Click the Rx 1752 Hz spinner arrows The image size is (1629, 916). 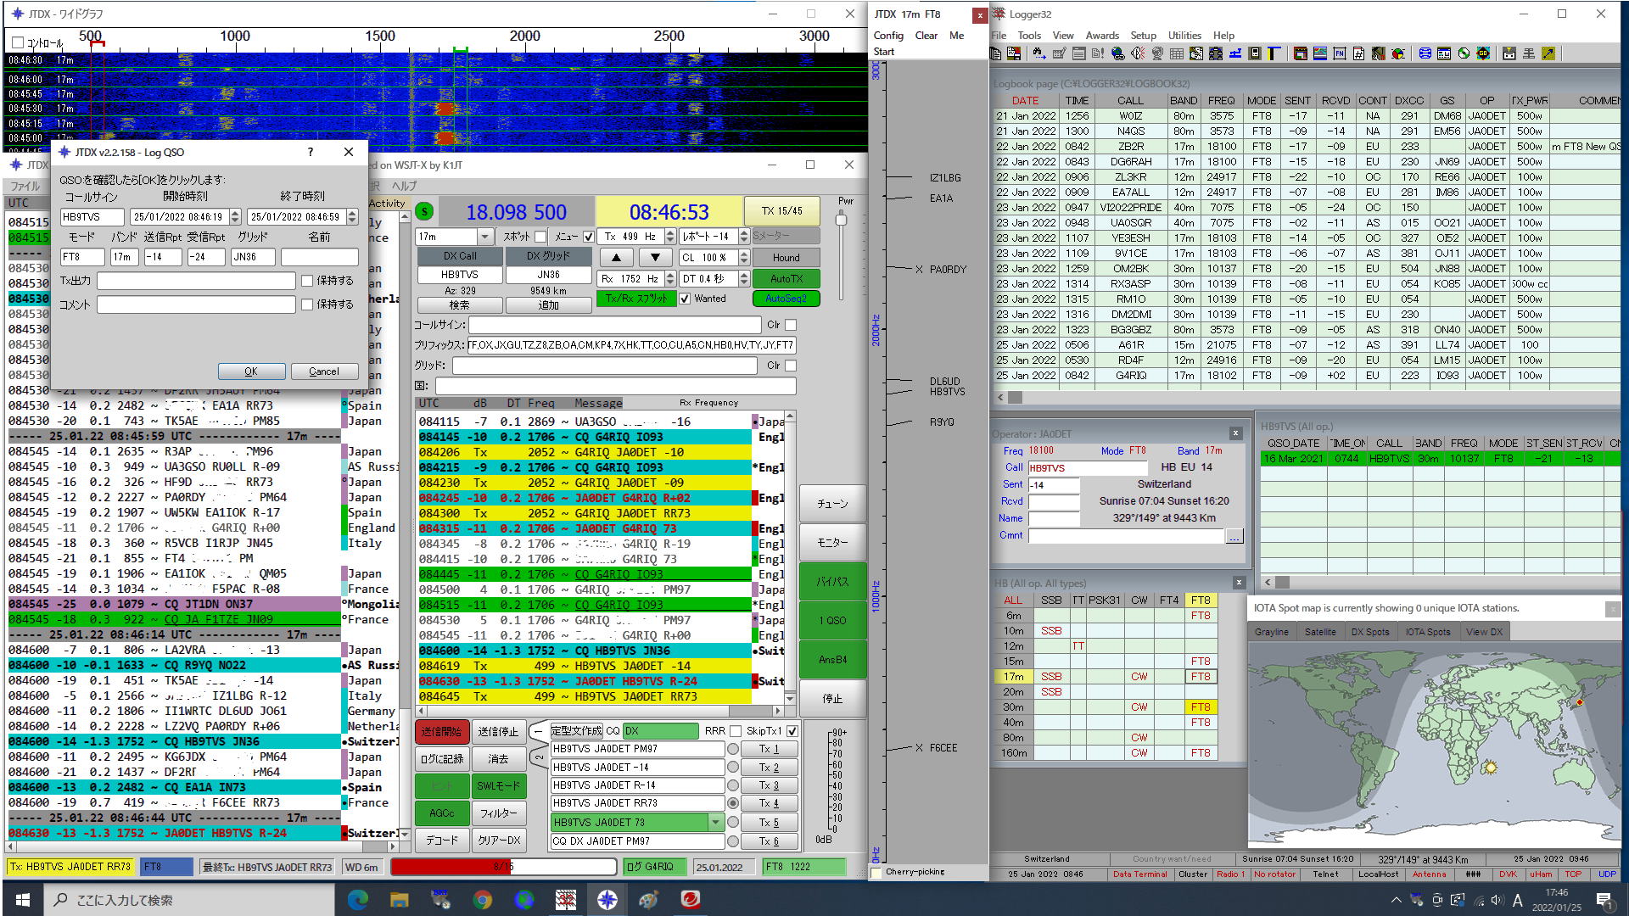670,278
